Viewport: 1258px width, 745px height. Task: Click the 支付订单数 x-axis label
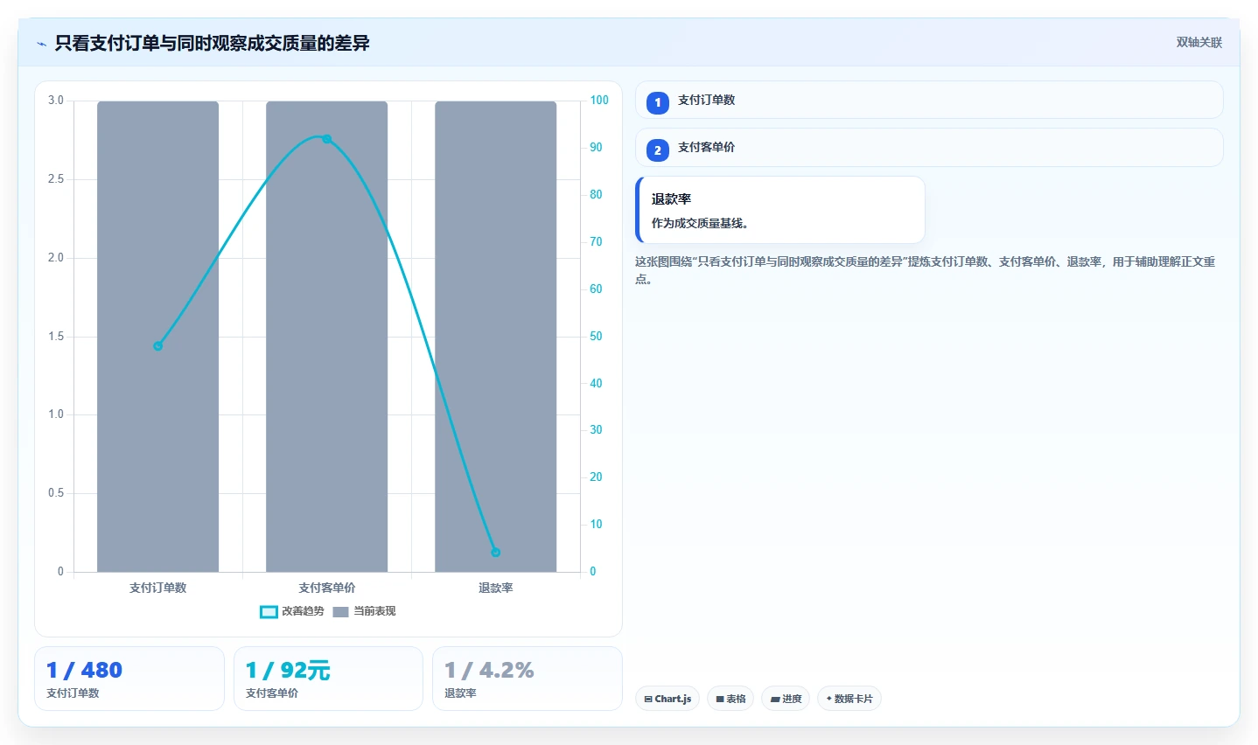(x=158, y=588)
